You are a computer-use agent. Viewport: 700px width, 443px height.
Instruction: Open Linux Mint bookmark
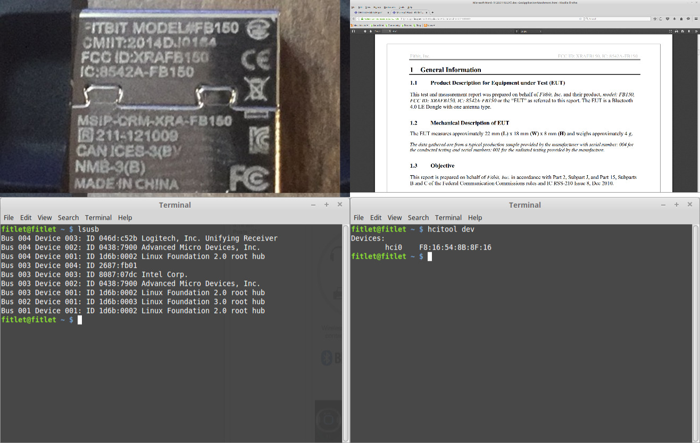coord(377,25)
